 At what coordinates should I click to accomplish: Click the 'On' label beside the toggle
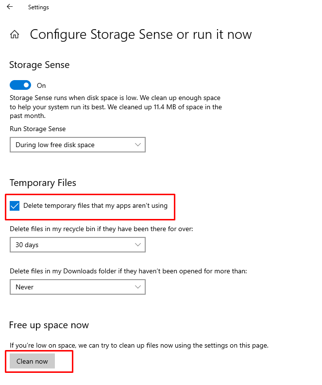click(41, 85)
